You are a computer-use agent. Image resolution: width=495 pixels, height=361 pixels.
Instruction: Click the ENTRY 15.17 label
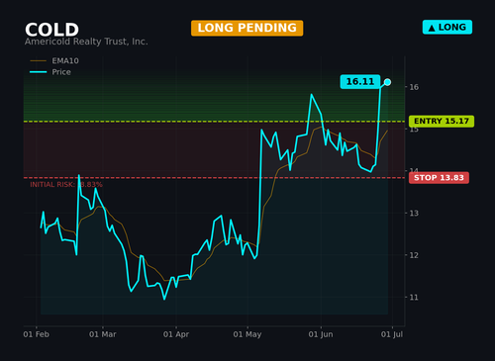click(442, 122)
